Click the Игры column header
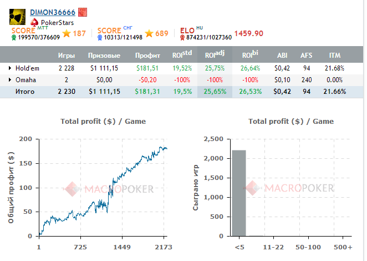The image size is (367, 261). pyautogui.click(x=67, y=56)
